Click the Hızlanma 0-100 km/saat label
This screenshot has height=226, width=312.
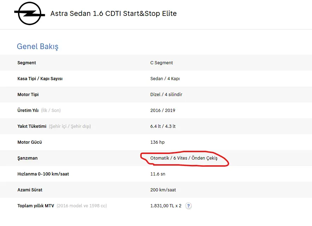click(43, 174)
